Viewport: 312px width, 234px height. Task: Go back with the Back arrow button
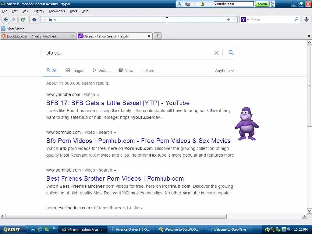pyautogui.click(x=6, y=19)
